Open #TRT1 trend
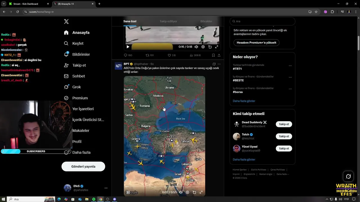The height and width of the screenshot is (202, 360). pyautogui.click(x=237, y=69)
